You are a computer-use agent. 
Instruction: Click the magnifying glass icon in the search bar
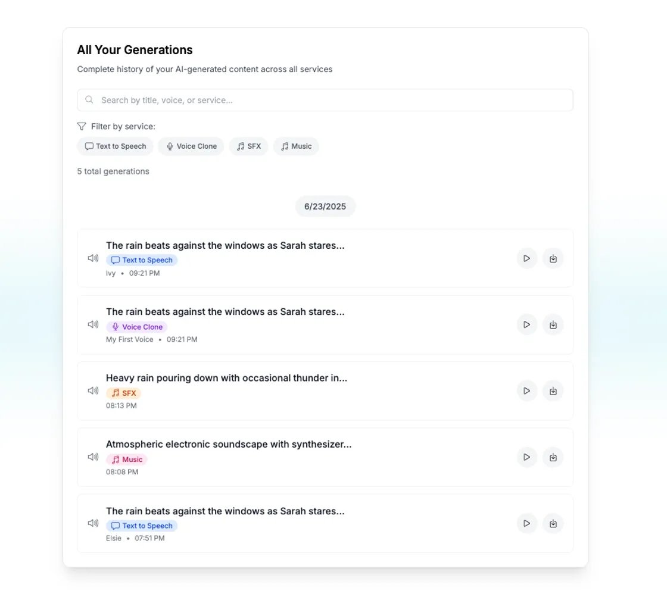89,99
